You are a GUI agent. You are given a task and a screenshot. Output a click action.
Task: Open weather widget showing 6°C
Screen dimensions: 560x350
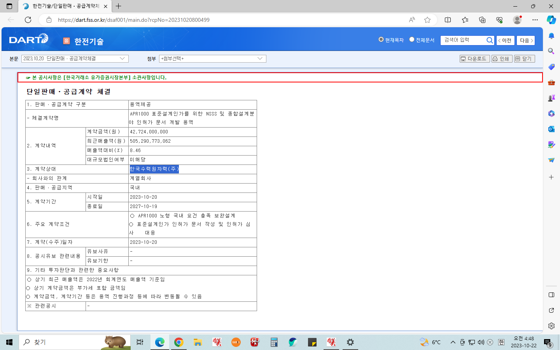430,342
